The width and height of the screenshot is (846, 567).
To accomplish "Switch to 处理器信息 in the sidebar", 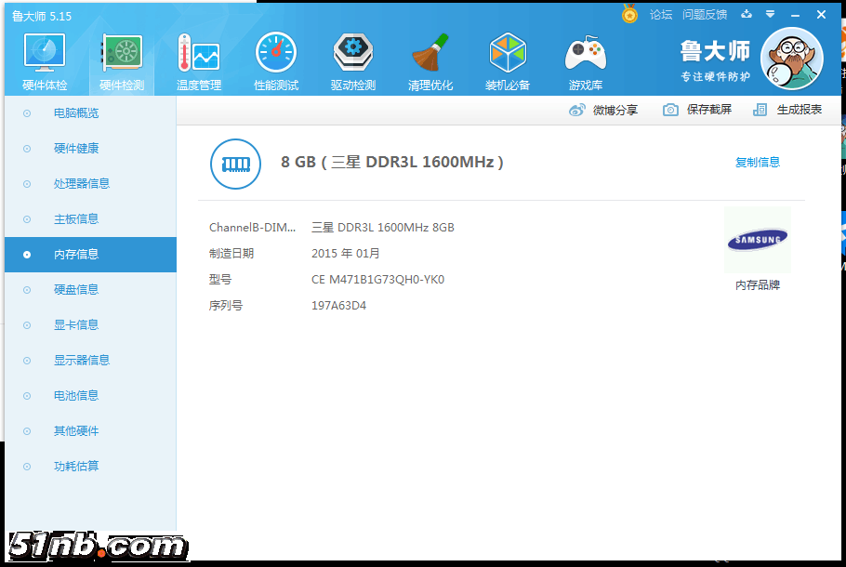I will (x=82, y=184).
